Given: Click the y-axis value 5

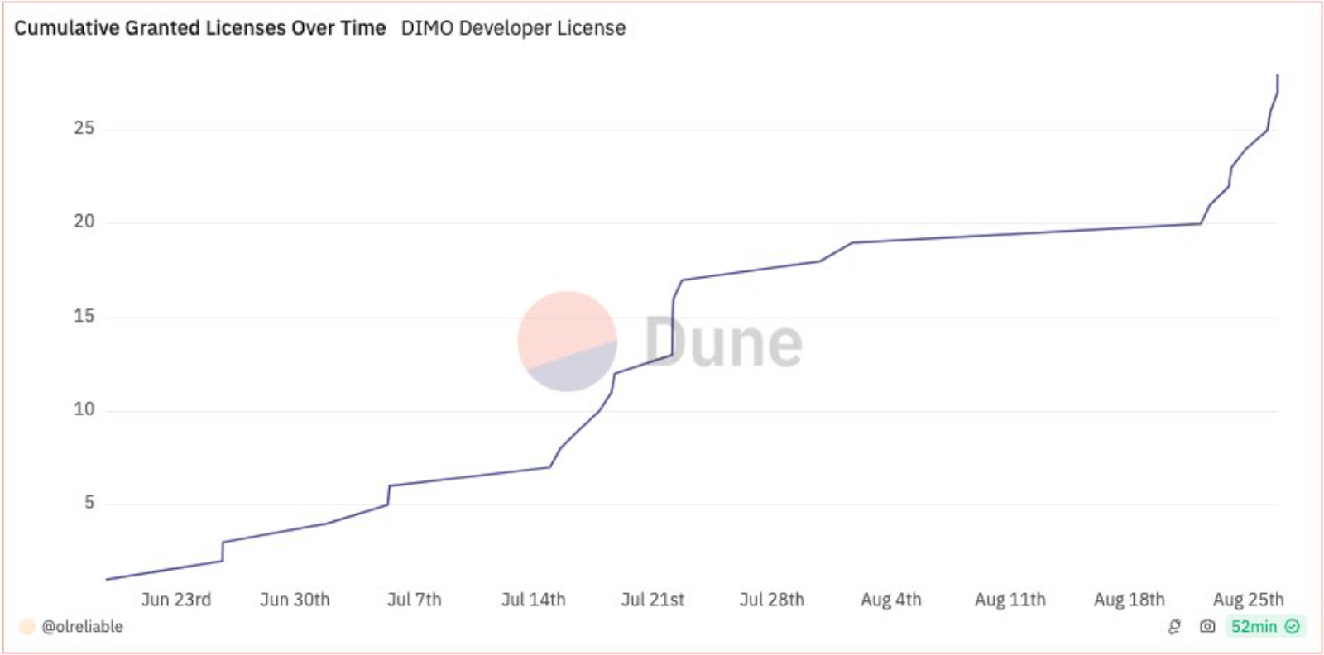Looking at the screenshot, I should pos(89,503).
